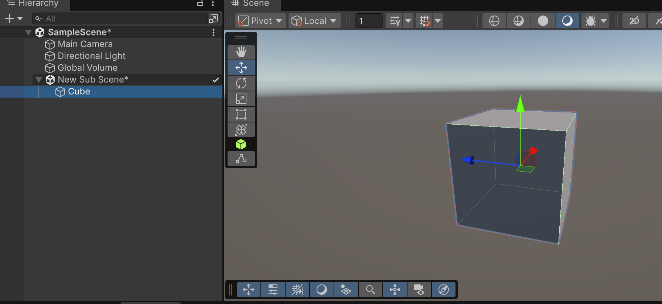This screenshot has height=304, width=662.
Task: Select the Scale tool
Action: point(241,99)
